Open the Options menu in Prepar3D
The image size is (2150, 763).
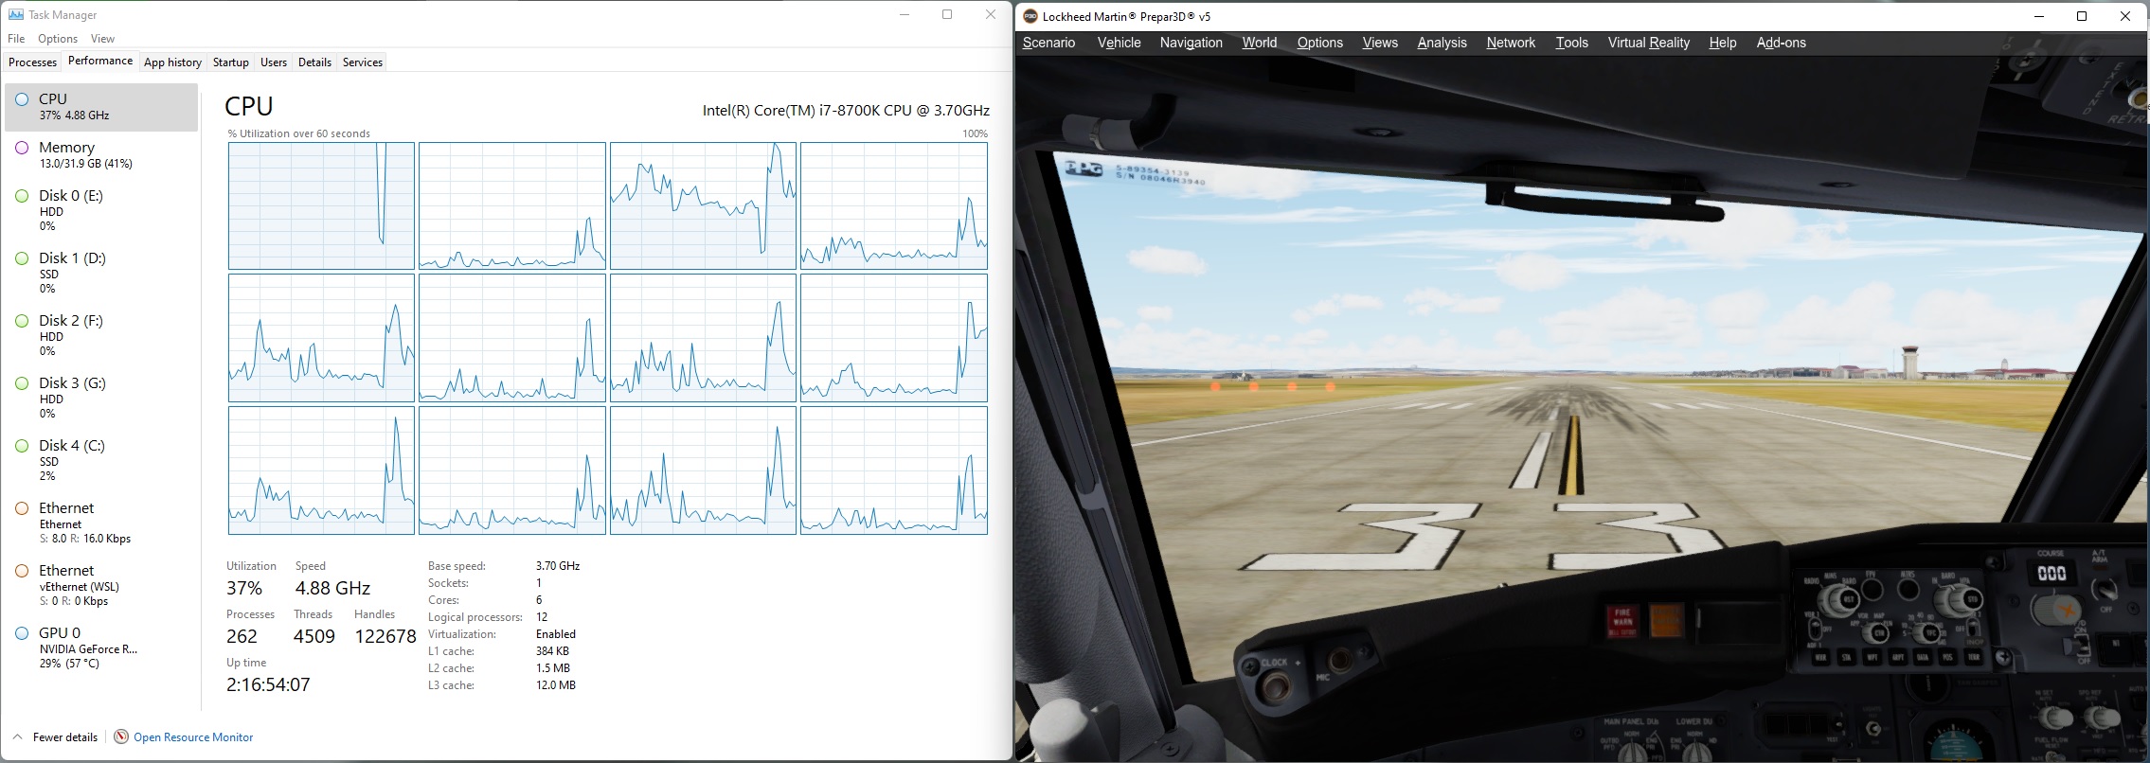(x=1319, y=43)
